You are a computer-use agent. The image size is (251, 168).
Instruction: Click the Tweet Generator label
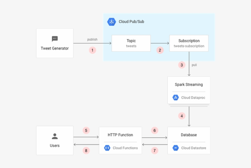pyautogui.click(x=55, y=48)
